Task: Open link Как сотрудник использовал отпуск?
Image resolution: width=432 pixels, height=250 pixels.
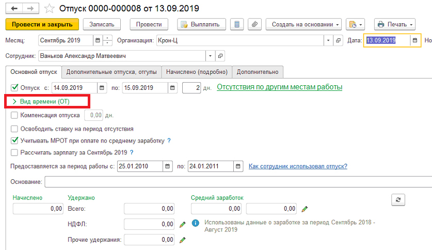Action: click(x=298, y=166)
